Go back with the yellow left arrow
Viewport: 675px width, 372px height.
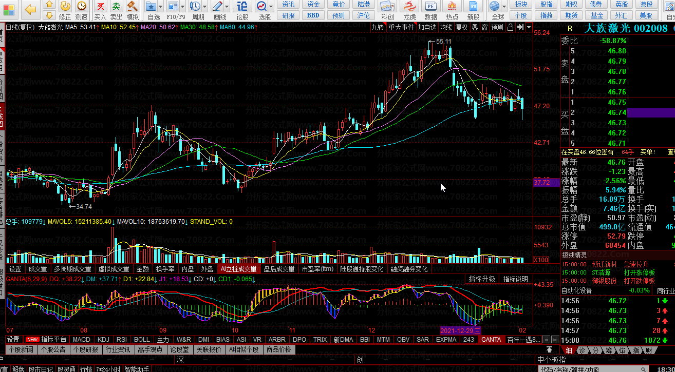31,9
